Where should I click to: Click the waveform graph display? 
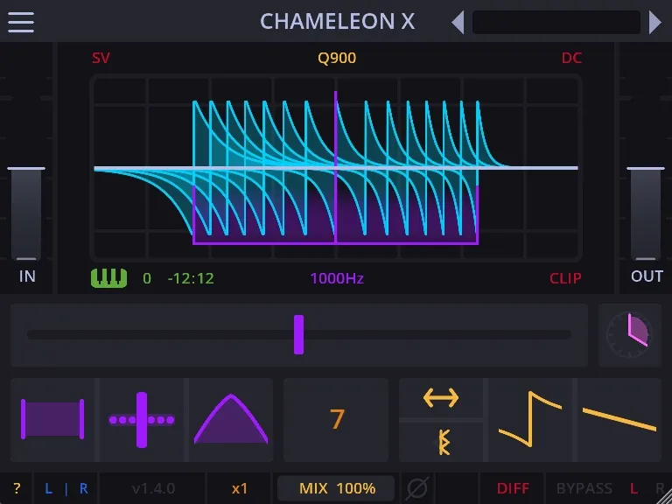336,168
